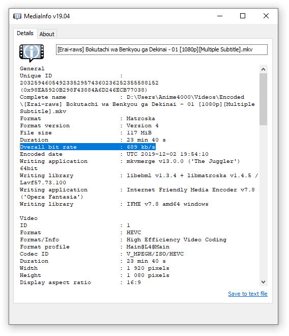This screenshot has width=289, height=336.
Task: Open the Save to text file link
Action: pos(248,294)
